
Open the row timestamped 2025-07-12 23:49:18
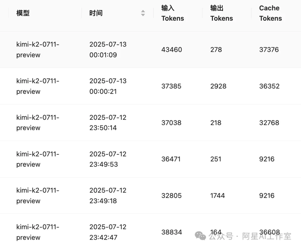[x=150, y=196]
